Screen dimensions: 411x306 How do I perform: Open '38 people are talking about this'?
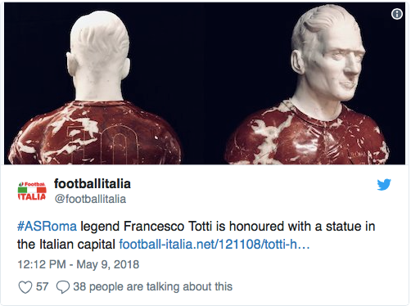[153, 286]
